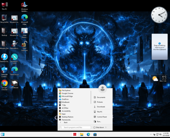Open Microsoft Store from the taskbar

[95, 134]
